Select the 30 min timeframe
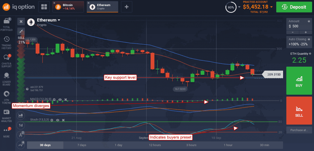 click(265, 145)
